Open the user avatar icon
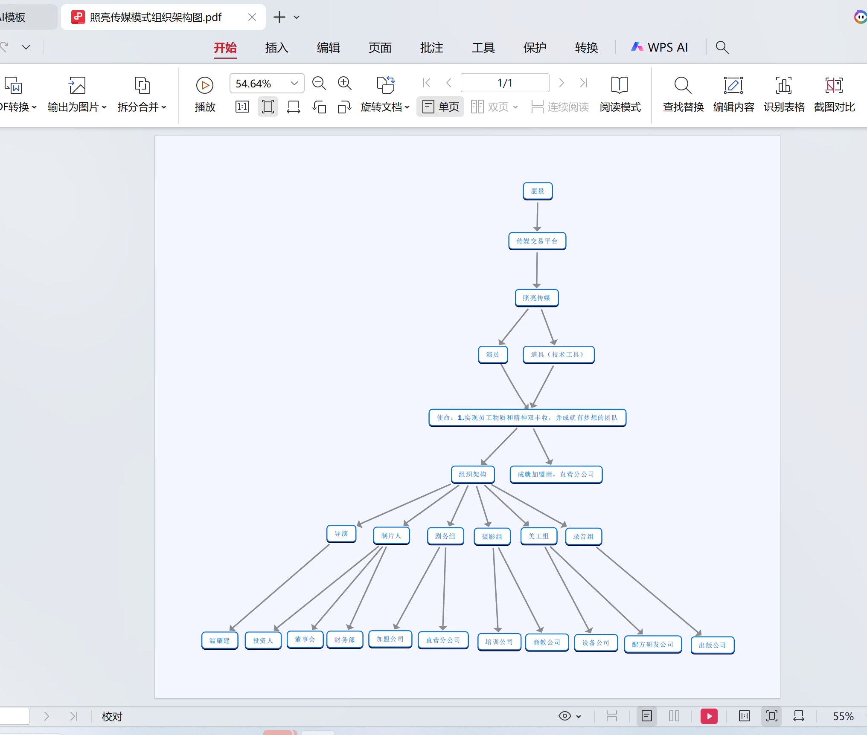The image size is (867, 735). click(860, 17)
